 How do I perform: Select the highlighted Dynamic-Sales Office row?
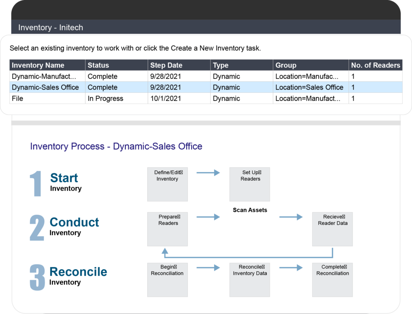click(47, 87)
